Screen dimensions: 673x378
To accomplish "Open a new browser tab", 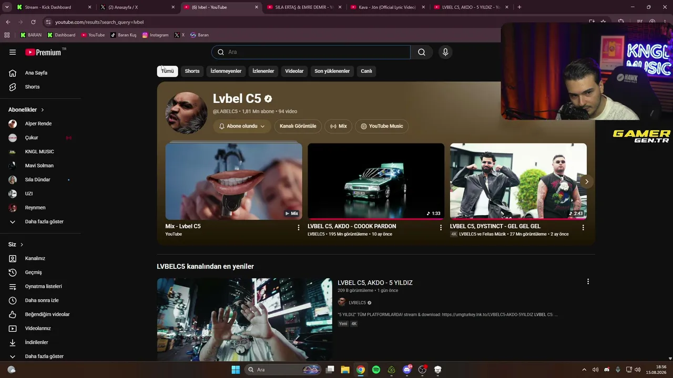I will tap(519, 7).
